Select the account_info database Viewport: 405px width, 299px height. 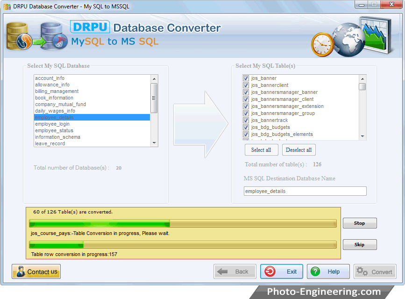click(x=92, y=78)
